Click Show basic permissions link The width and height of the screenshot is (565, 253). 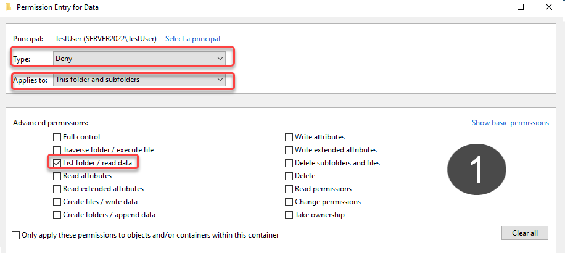pos(510,123)
